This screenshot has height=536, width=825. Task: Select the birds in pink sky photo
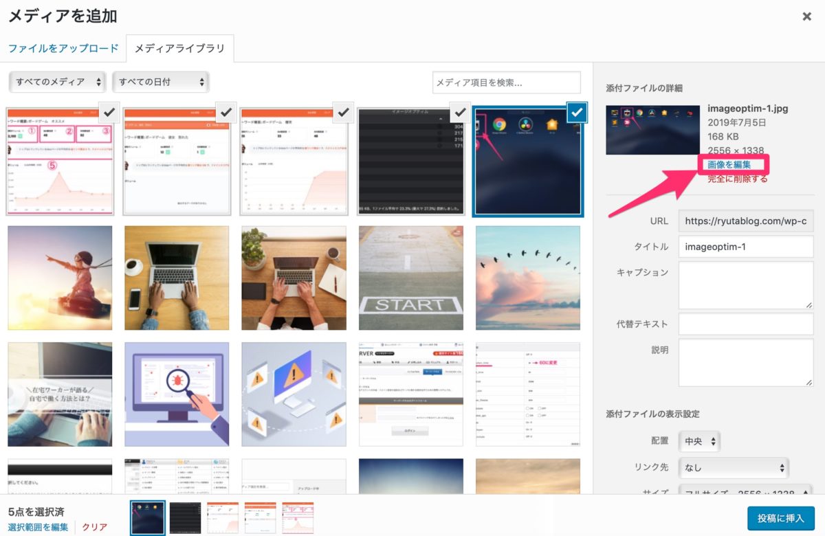pyautogui.click(x=528, y=278)
